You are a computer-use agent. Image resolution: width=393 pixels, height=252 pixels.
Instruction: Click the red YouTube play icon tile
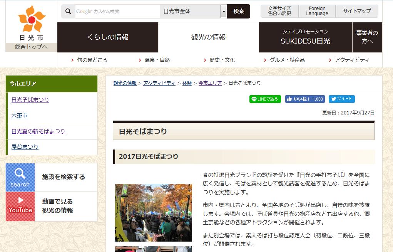click(20, 207)
